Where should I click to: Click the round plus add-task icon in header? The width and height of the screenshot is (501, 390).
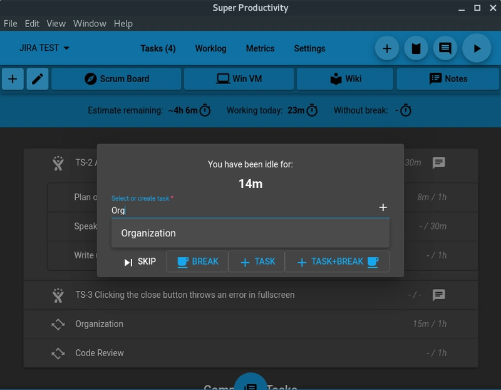[387, 48]
